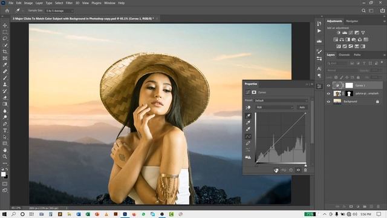
Task: Toggle Quick Mask mode
Action: click(5, 184)
